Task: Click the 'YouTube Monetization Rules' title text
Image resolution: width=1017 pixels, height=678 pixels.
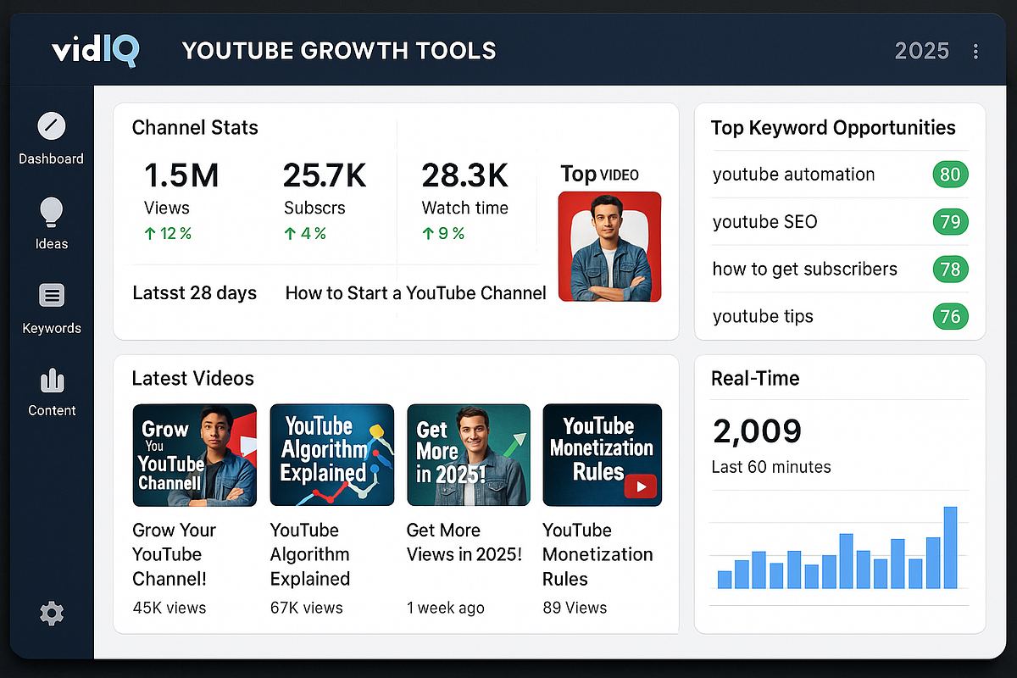Action: coord(597,554)
